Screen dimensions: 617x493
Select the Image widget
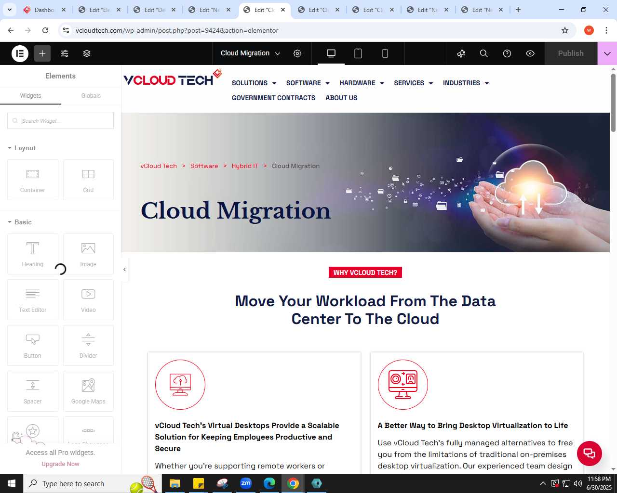point(88,254)
